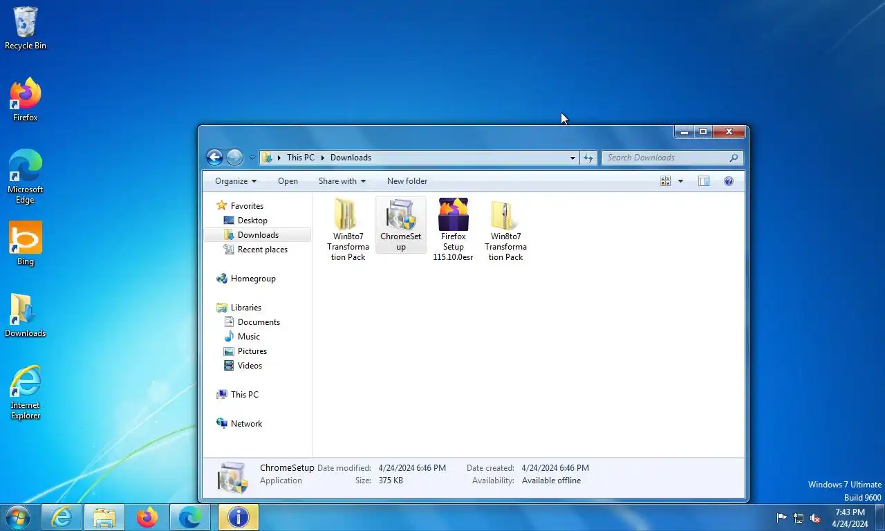The image size is (885, 531).
Task: Launch Internet Explorer from the taskbar
Action: [x=62, y=517]
